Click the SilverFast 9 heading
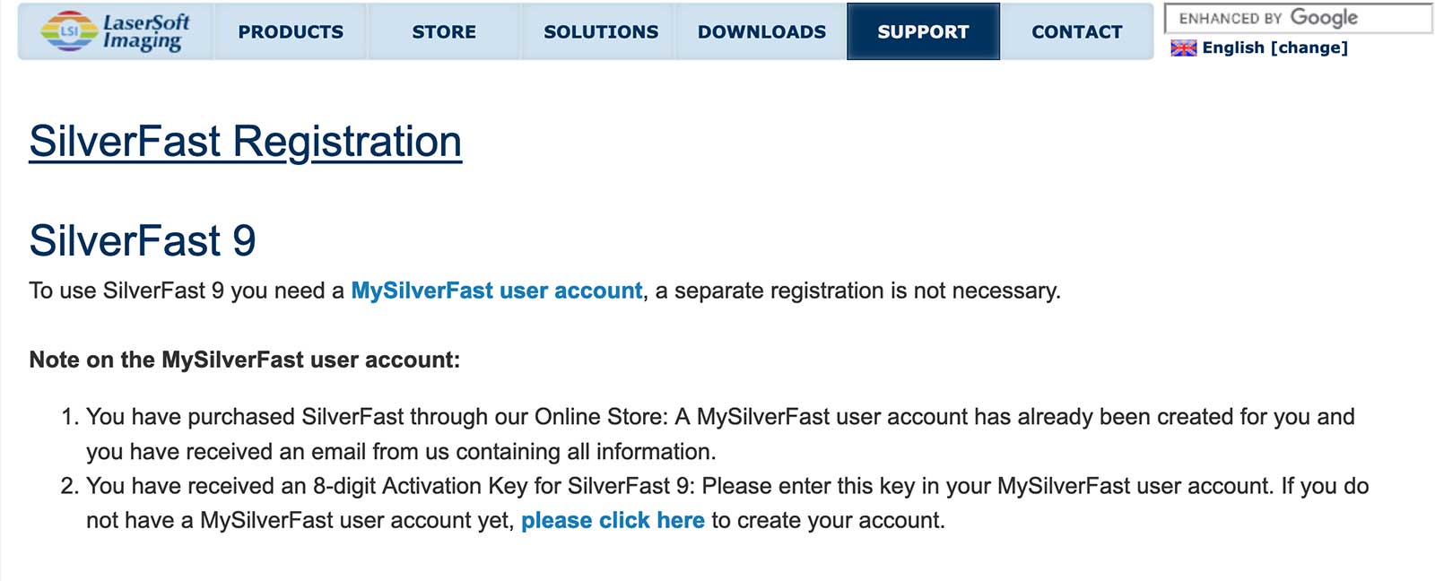This screenshot has height=581, width=1435. point(143,240)
